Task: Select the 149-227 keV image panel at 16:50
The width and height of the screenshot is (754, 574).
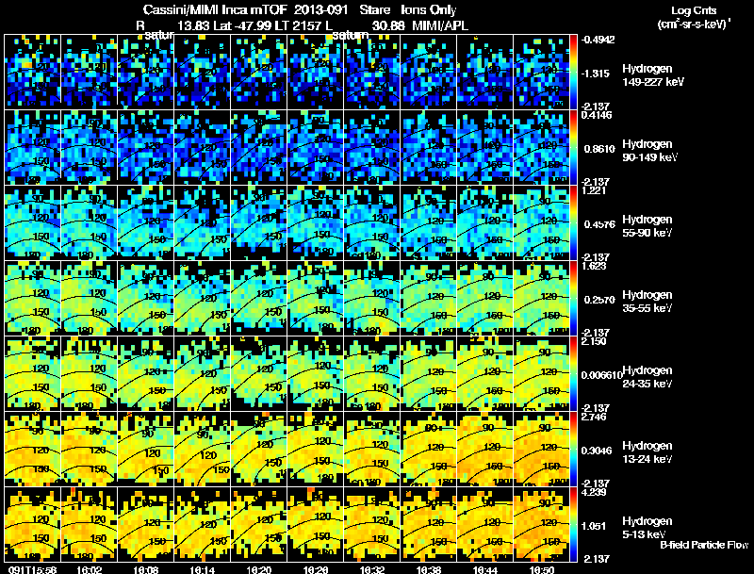Action: click(542, 72)
